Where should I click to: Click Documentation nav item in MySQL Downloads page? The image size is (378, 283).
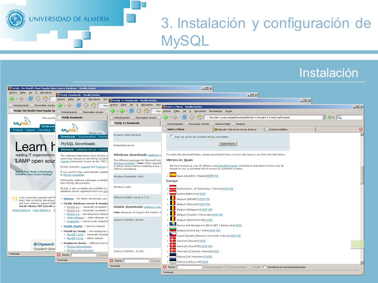click(x=87, y=137)
